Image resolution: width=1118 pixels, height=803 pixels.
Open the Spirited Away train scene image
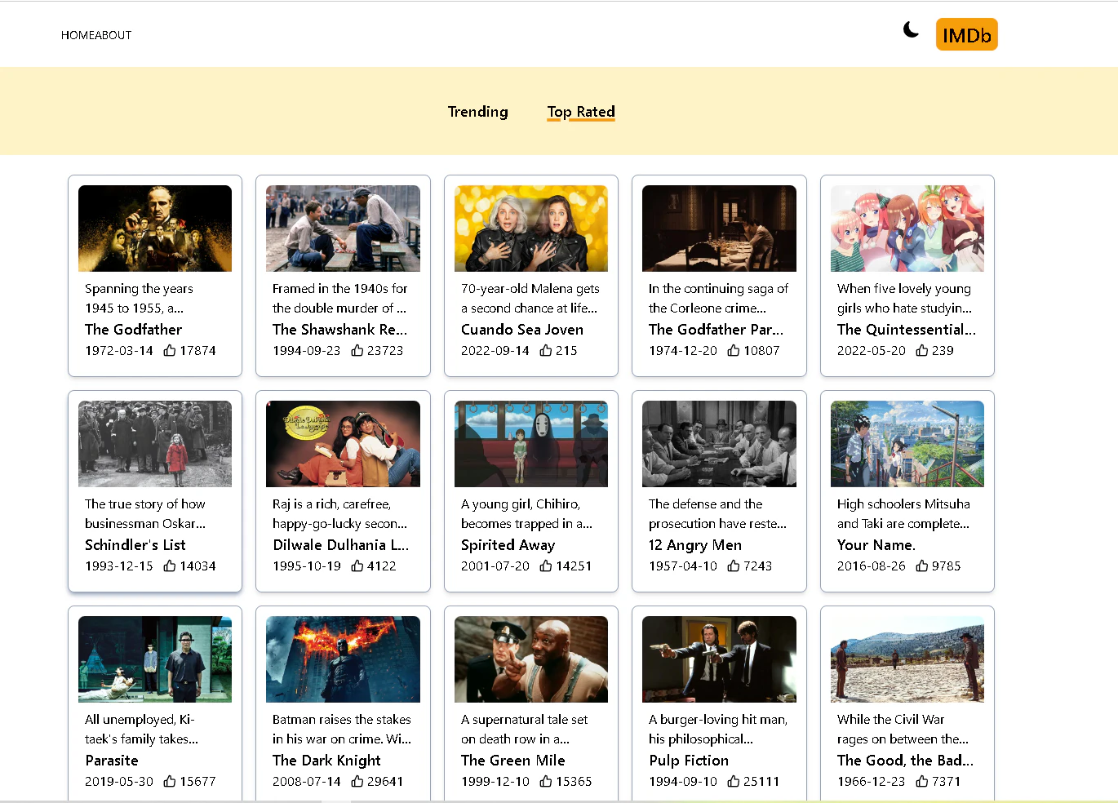pyautogui.click(x=531, y=444)
